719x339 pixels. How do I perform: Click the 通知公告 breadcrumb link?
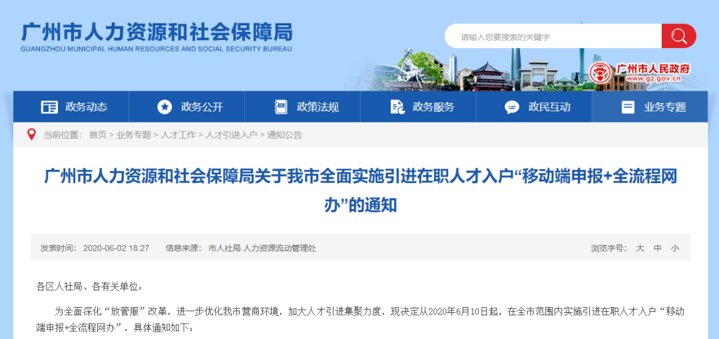click(x=285, y=135)
